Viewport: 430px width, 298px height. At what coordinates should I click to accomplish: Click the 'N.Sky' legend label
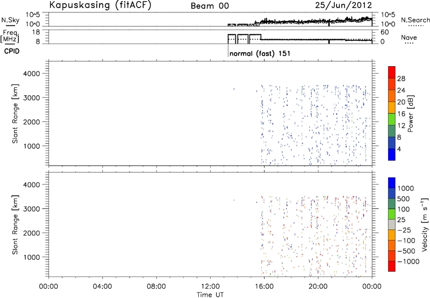pyautogui.click(x=10, y=20)
